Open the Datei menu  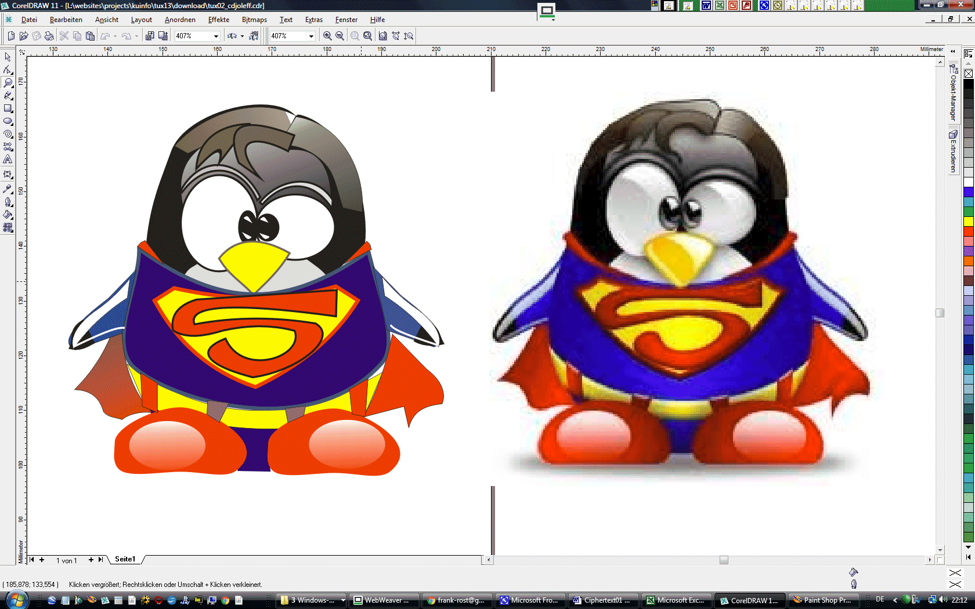tap(29, 20)
